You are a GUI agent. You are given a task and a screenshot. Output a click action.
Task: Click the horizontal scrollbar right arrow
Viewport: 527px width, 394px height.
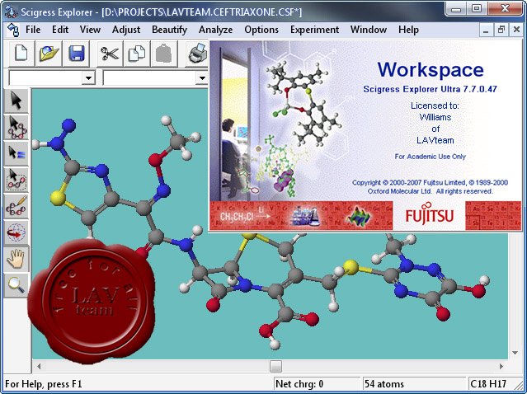coord(501,366)
